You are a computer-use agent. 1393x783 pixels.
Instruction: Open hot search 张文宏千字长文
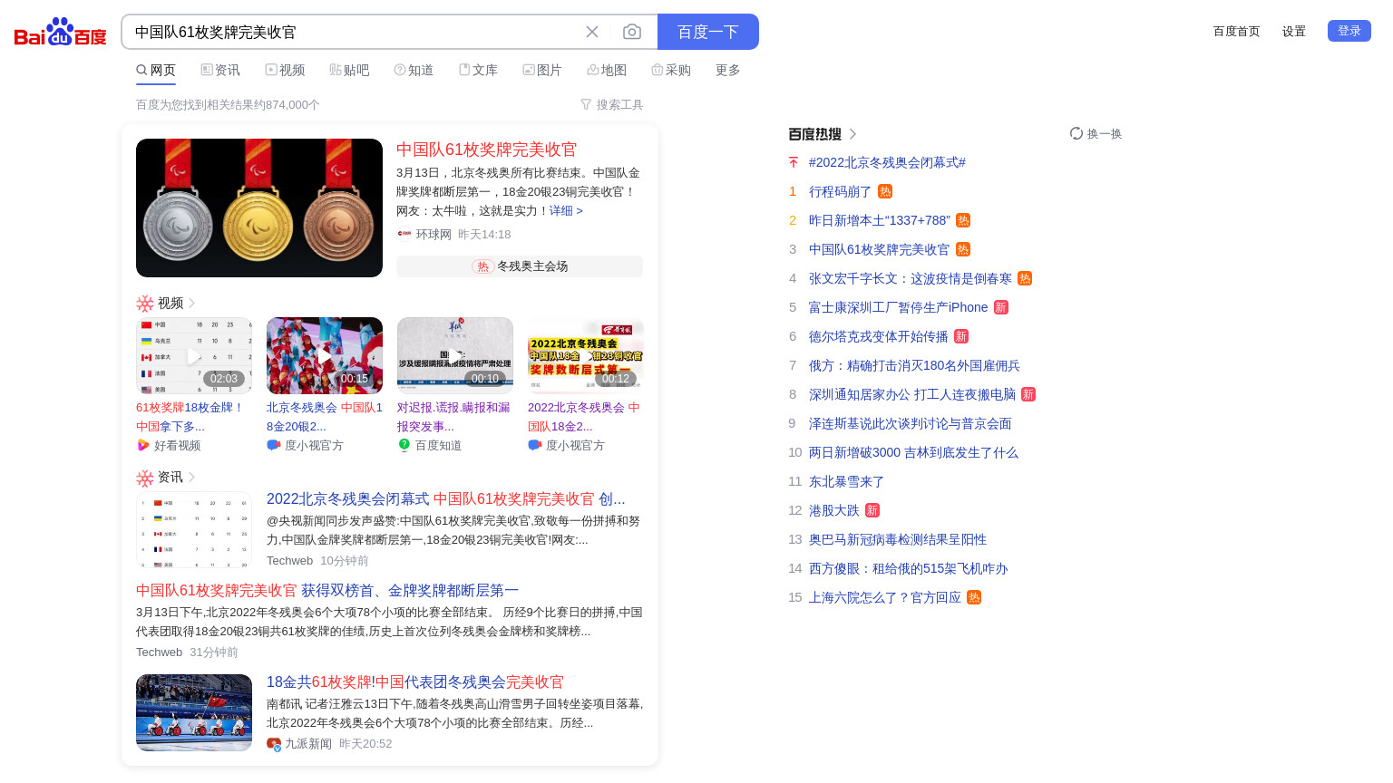(x=911, y=278)
